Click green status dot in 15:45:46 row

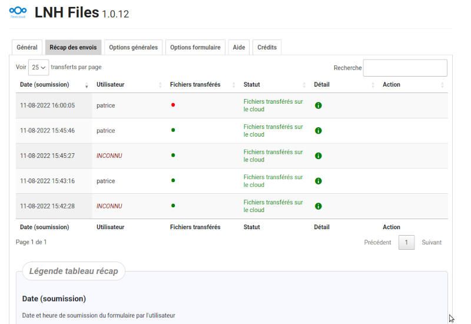click(173, 130)
